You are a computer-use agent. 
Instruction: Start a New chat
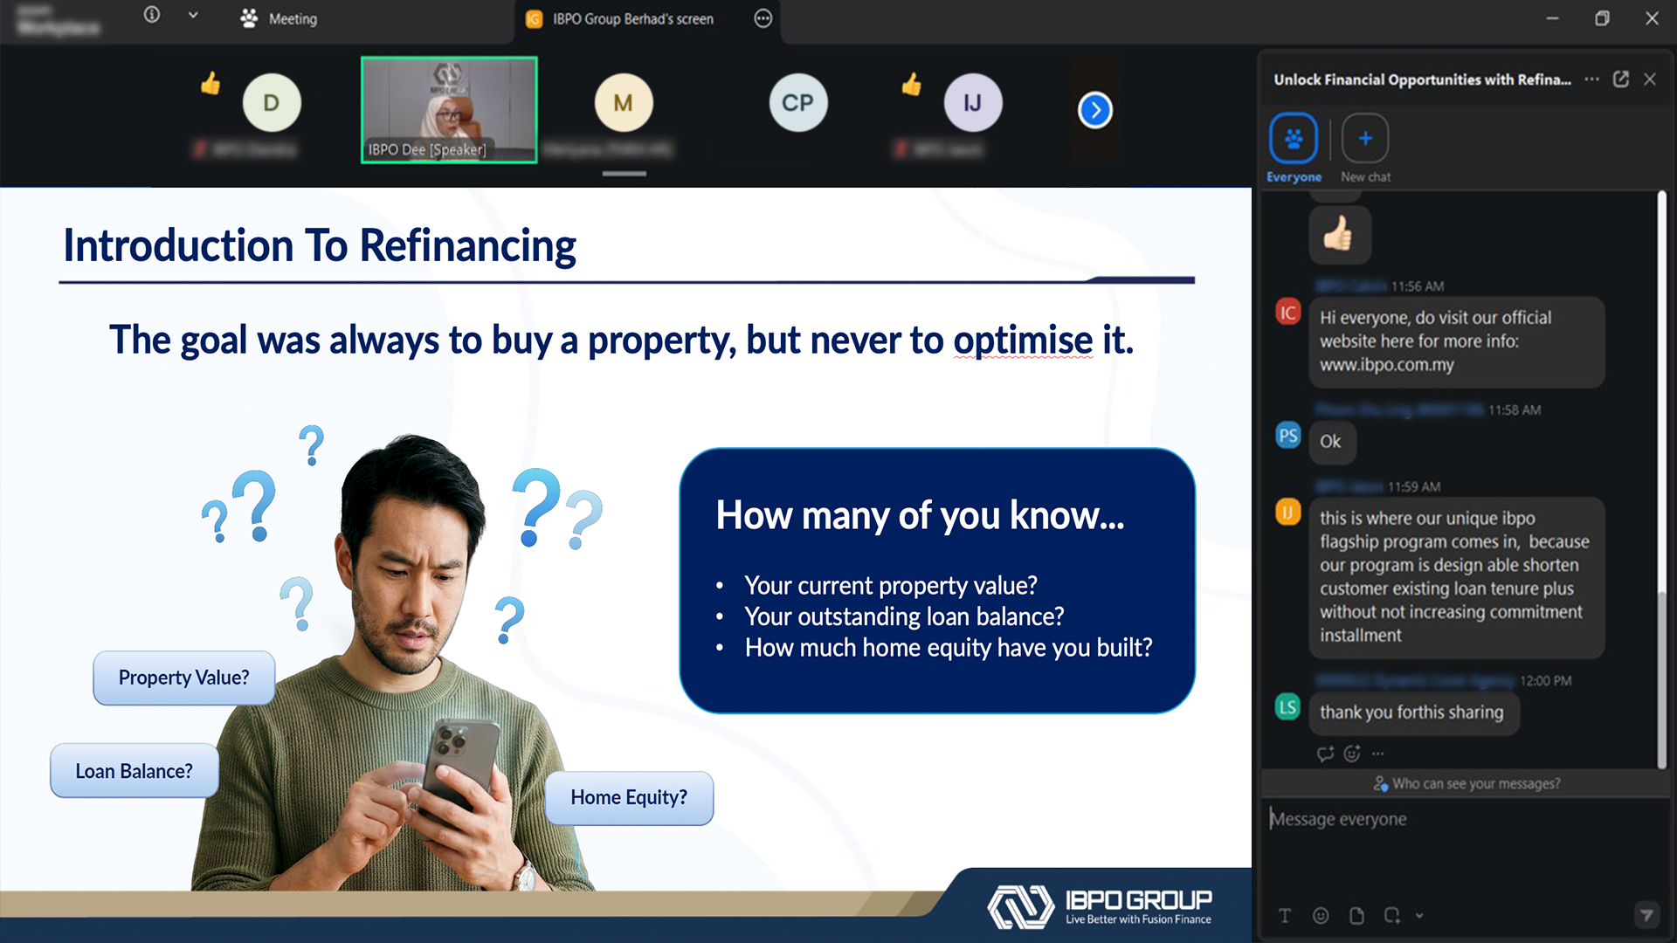click(1365, 140)
